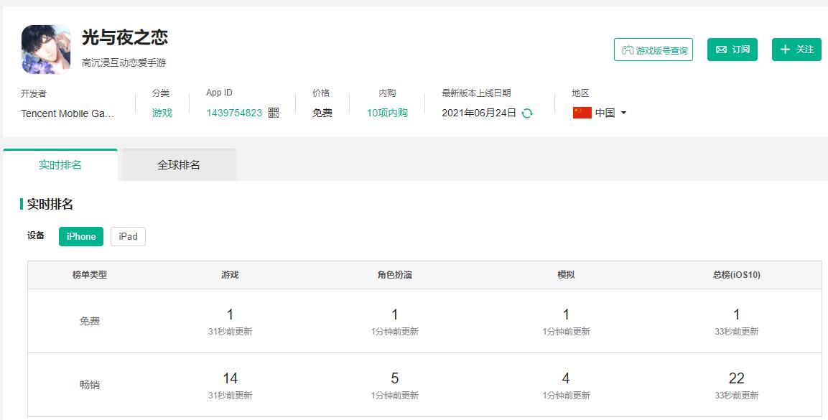
Task: Click the China flag icon under 地区
Action: (x=583, y=112)
